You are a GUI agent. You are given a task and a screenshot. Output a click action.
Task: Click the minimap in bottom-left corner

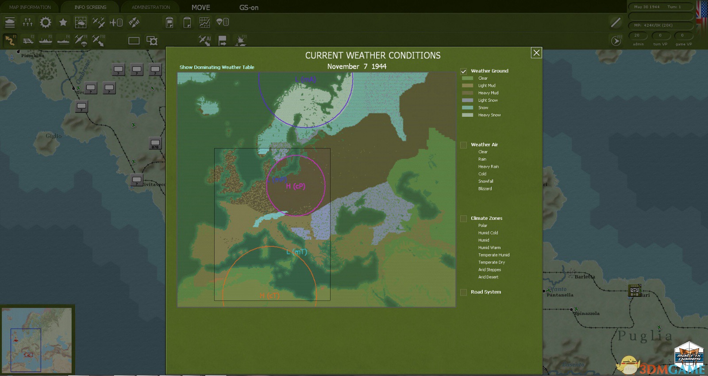tap(37, 340)
